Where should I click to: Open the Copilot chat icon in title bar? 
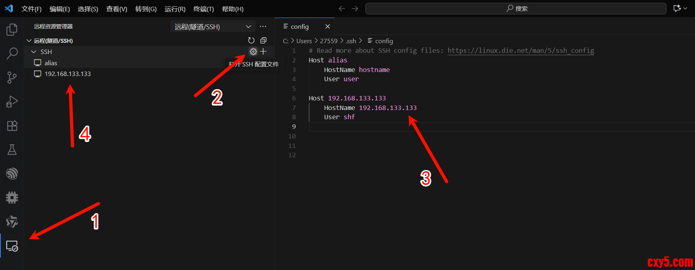(x=677, y=8)
